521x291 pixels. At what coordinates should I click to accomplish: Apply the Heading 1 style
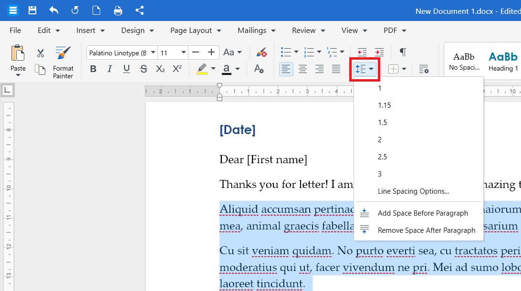tap(503, 62)
